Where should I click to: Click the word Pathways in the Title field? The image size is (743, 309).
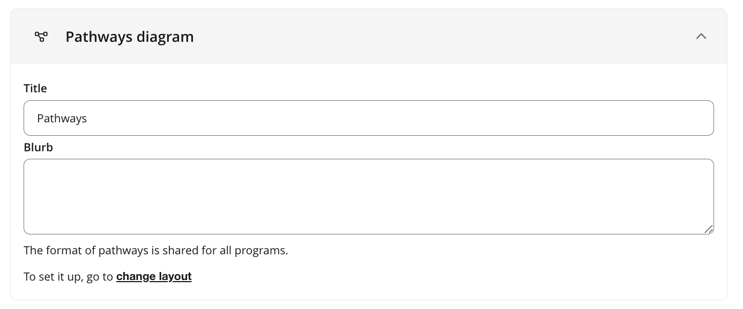click(x=62, y=119)
